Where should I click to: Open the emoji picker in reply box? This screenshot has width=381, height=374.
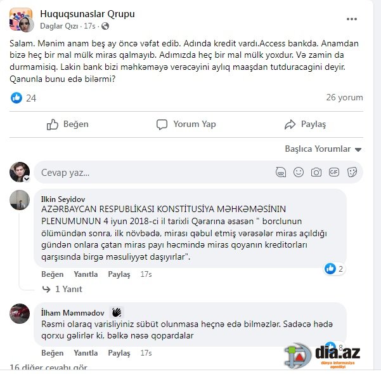tap(299, 172)
